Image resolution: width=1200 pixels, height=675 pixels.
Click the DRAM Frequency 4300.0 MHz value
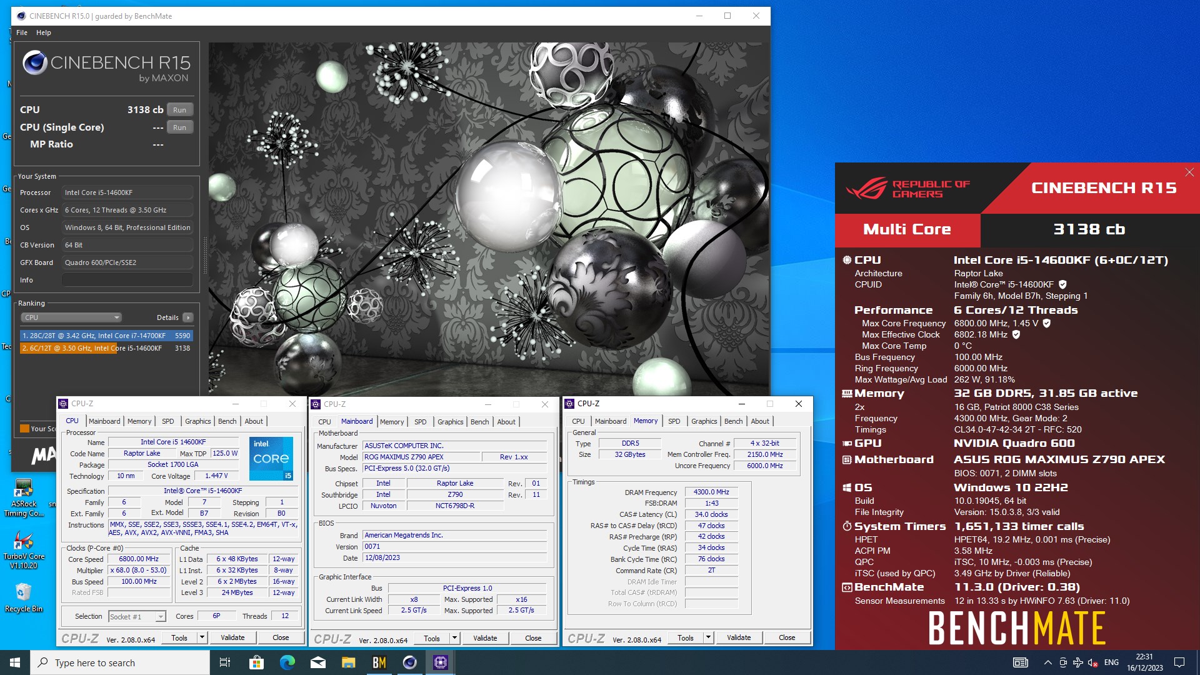(x=711, y=492)
